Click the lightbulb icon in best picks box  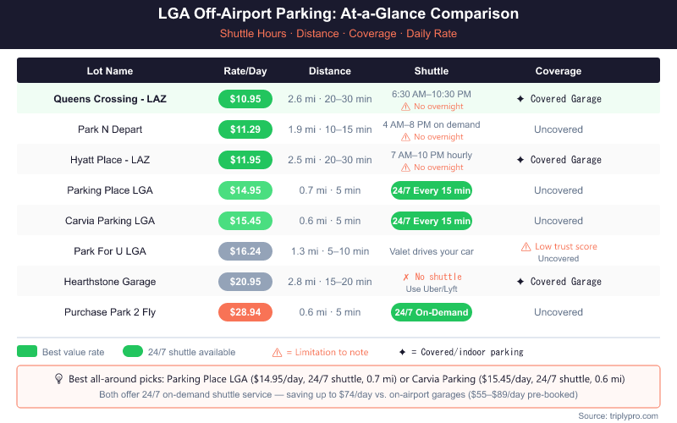click(58, 379)
